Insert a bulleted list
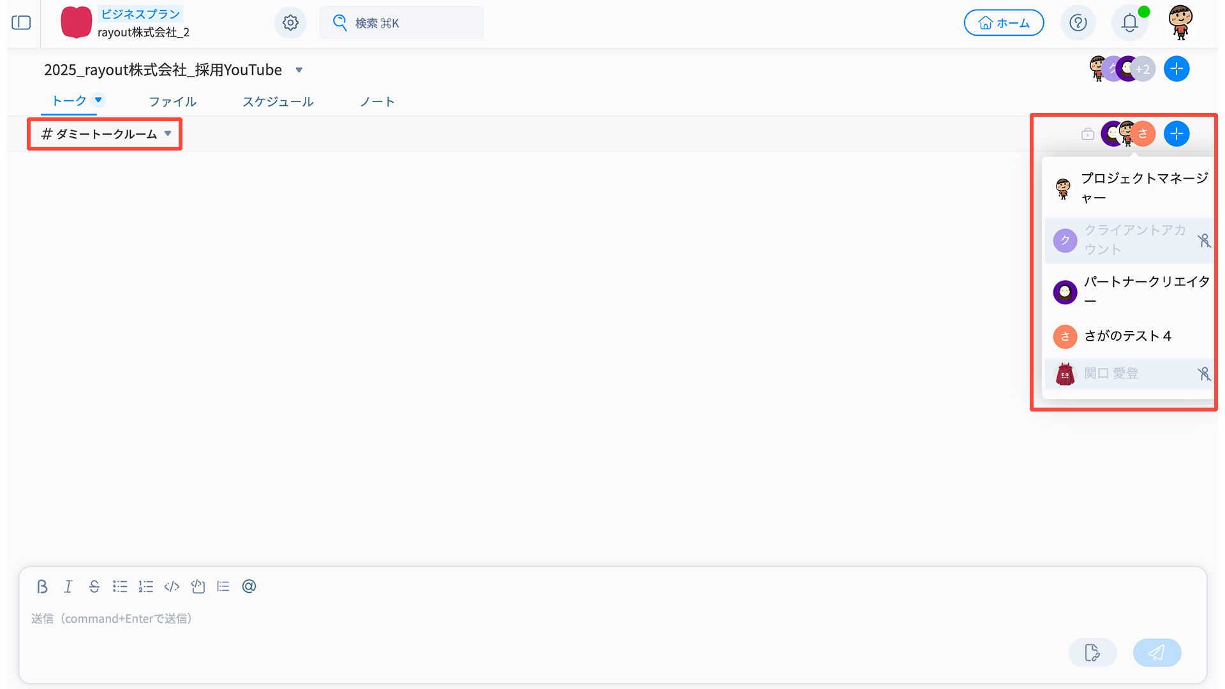This screenshot has height=689, width=1225. pos(120,586)
